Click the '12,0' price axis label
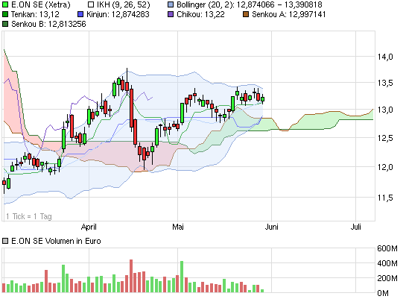406x299 pixels. (x=385, y=167)
